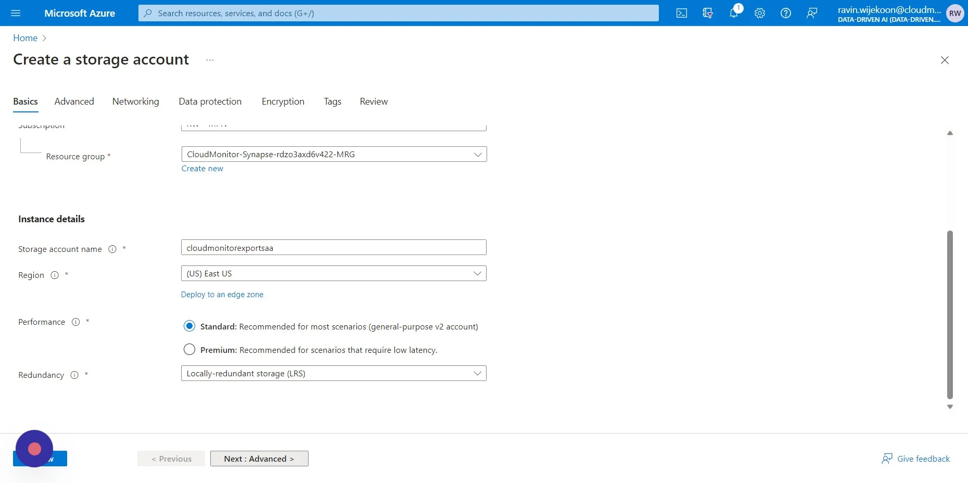The image size is (968, 483).
Task: Close the Create a storage account blade
Action: click(x=945, y=60)
